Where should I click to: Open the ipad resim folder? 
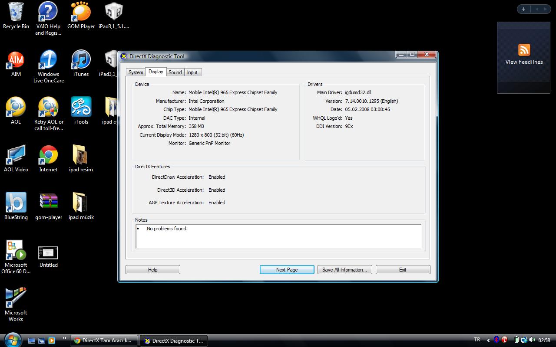click(81, 159)
